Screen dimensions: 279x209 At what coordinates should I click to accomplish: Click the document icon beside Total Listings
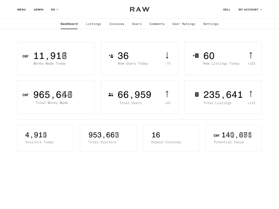pyautogui.click(x=197, y=94)
